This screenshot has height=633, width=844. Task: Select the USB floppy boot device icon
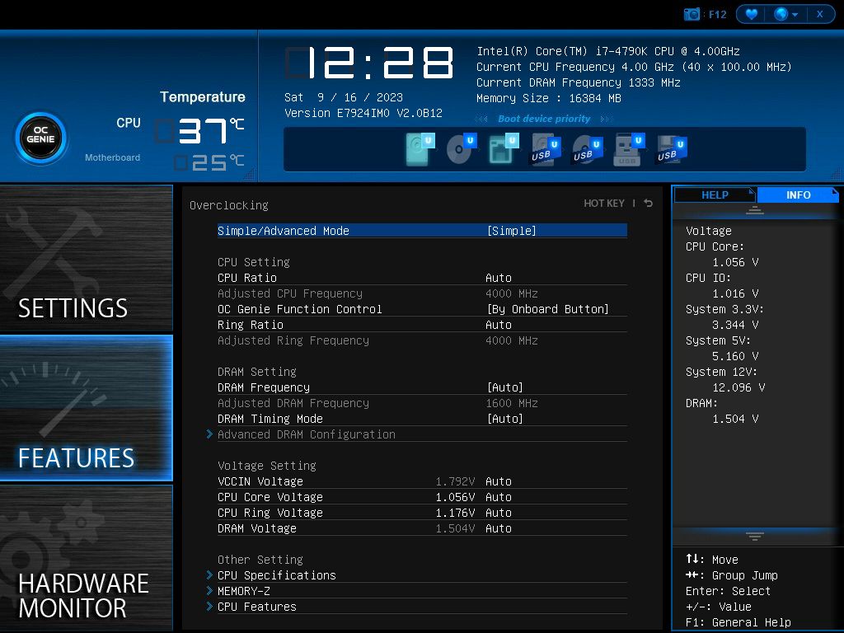point(672,149)
